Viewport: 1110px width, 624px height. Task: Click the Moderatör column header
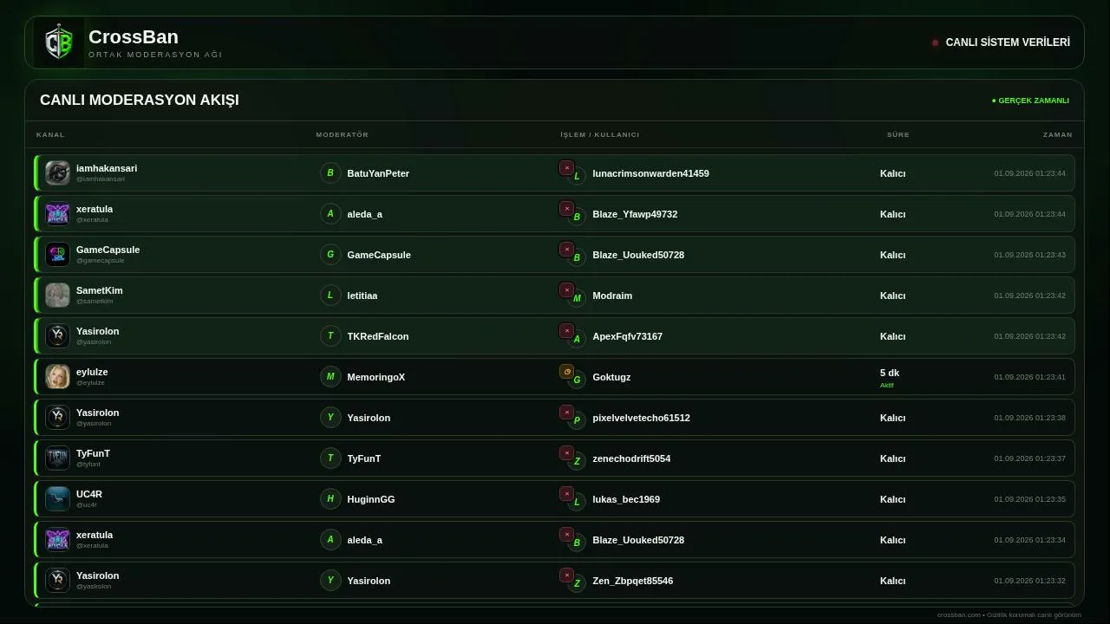click(343, 134)
